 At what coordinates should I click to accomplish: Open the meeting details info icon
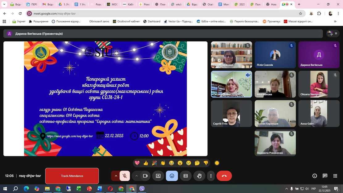point(315,176)
